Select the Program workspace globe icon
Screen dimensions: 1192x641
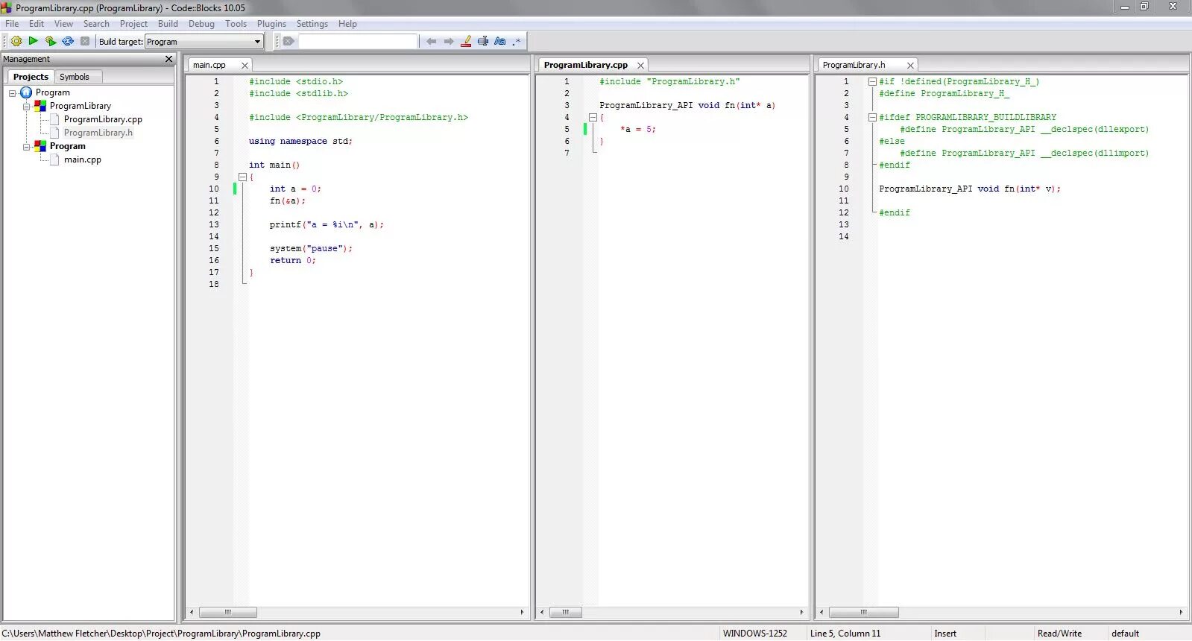point(26,92)
